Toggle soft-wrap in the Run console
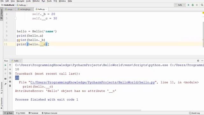 (x=10, y=73)
